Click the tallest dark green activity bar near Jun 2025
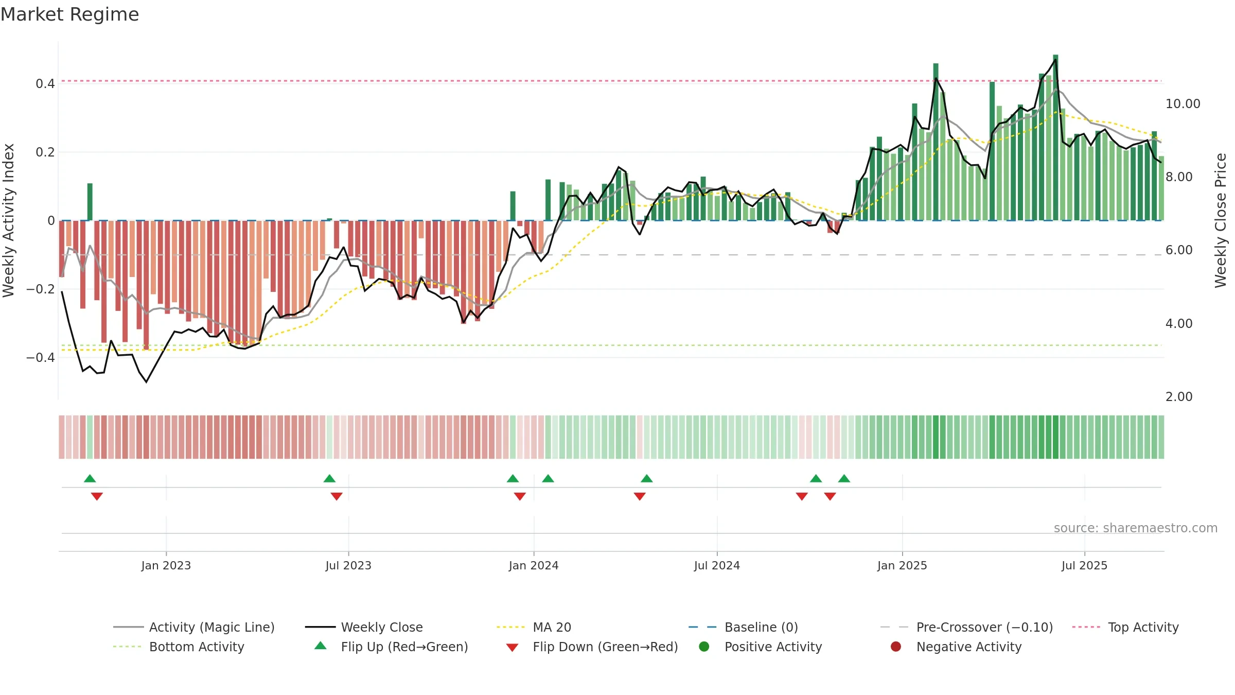 (1055, 137)
